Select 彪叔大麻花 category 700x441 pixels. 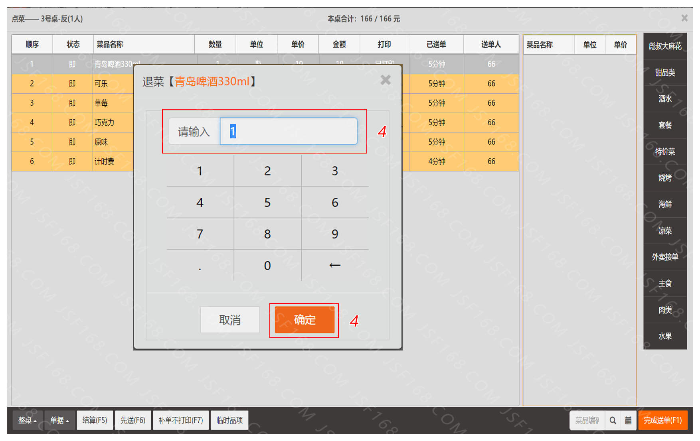(x=665, y=46)
